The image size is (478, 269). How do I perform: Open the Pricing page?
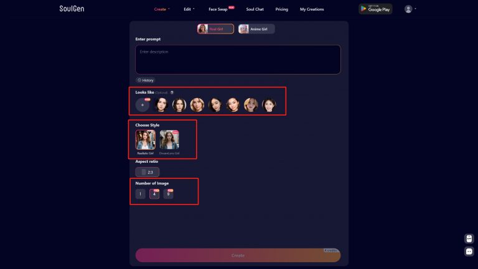[282, 9]
